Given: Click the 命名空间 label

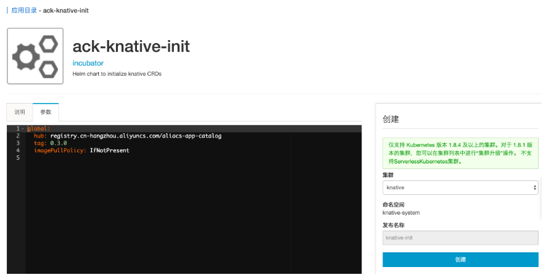Looking at the screenshot, I should coord(393,204).
